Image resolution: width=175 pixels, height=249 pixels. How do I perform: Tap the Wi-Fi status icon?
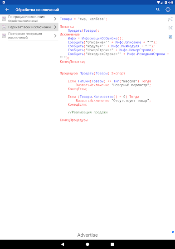pyautogui.click(x=158, y=2)
